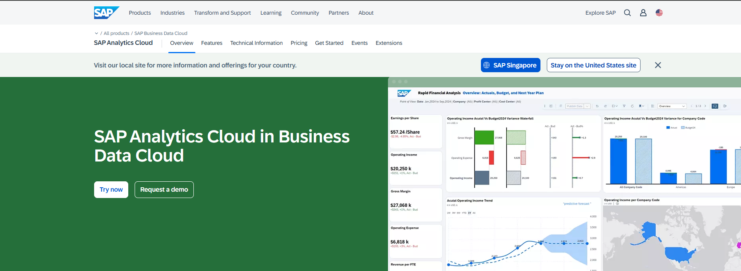Expand the breadcrumb chevron before All products
The image size is (741, 271).
coord(96,33)
